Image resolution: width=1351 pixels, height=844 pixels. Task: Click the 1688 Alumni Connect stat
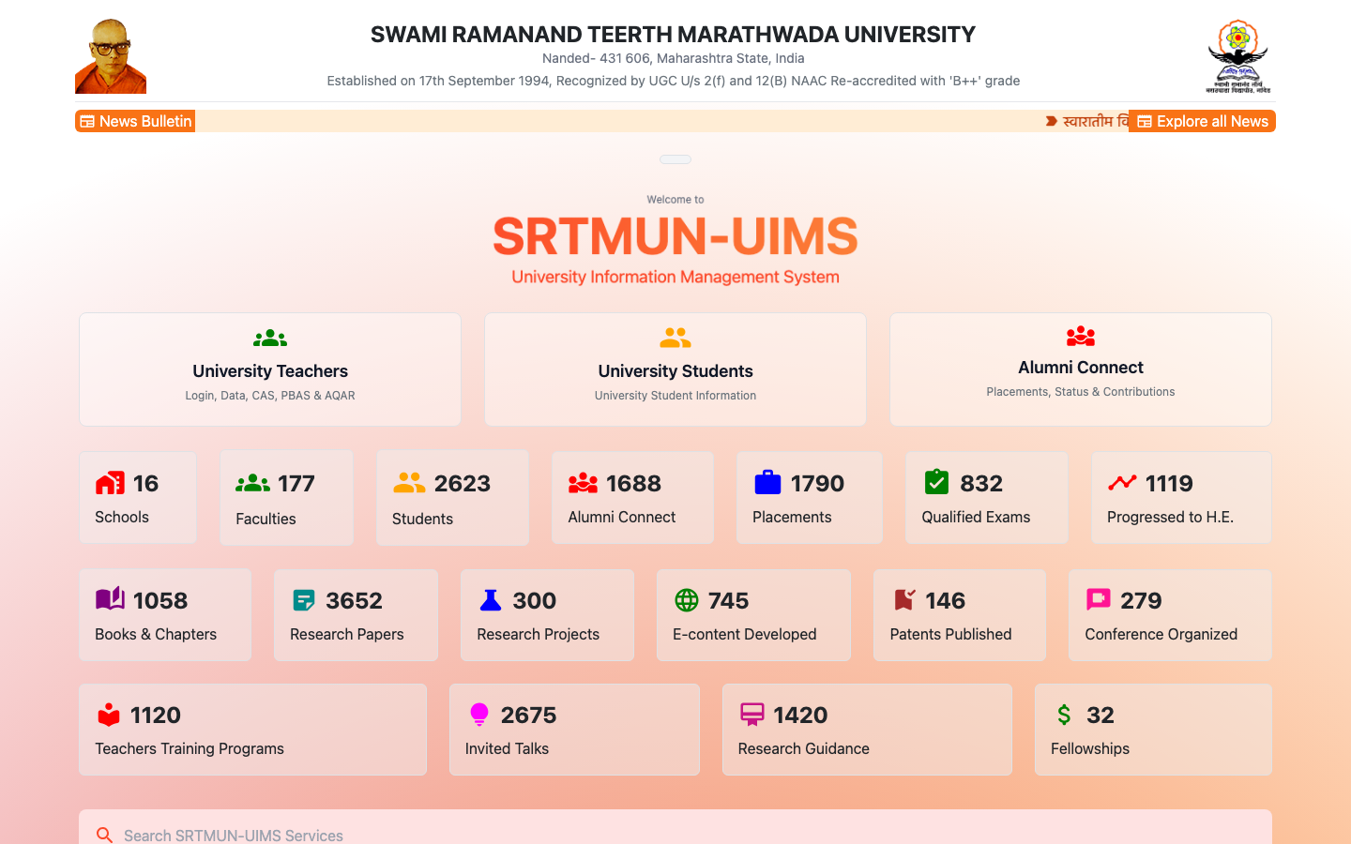tap(633, 498)
